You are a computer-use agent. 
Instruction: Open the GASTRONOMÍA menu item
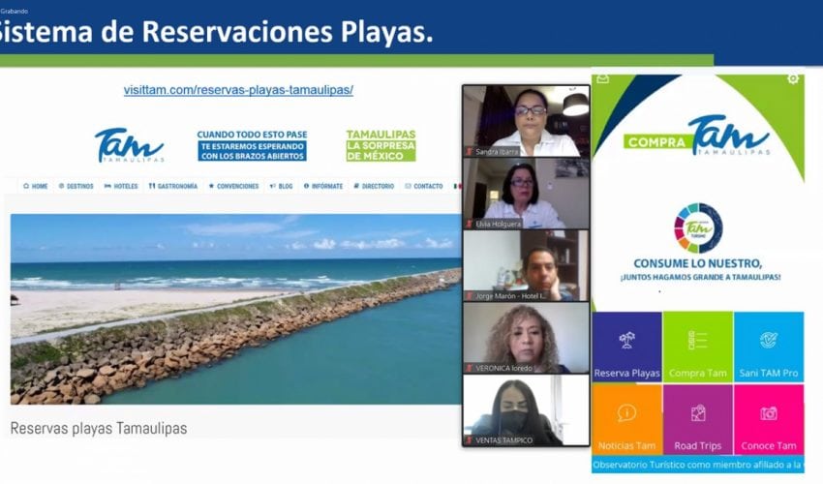coord(172,186)
